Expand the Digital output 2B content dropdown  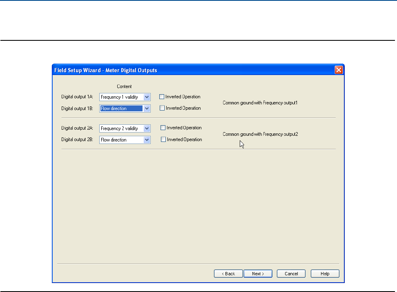(147, 140)
